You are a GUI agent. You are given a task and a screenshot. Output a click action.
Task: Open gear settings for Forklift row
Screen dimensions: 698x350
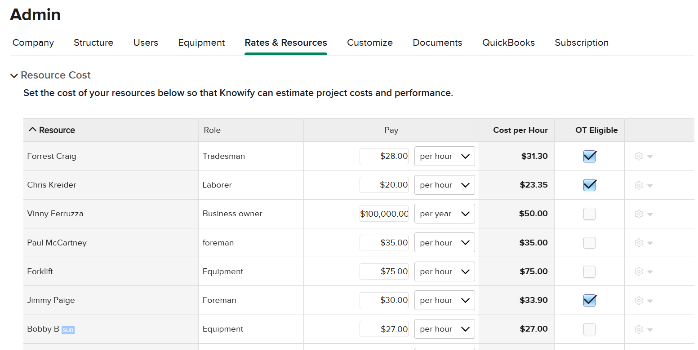pyautogui.click(x=643, y=271)
